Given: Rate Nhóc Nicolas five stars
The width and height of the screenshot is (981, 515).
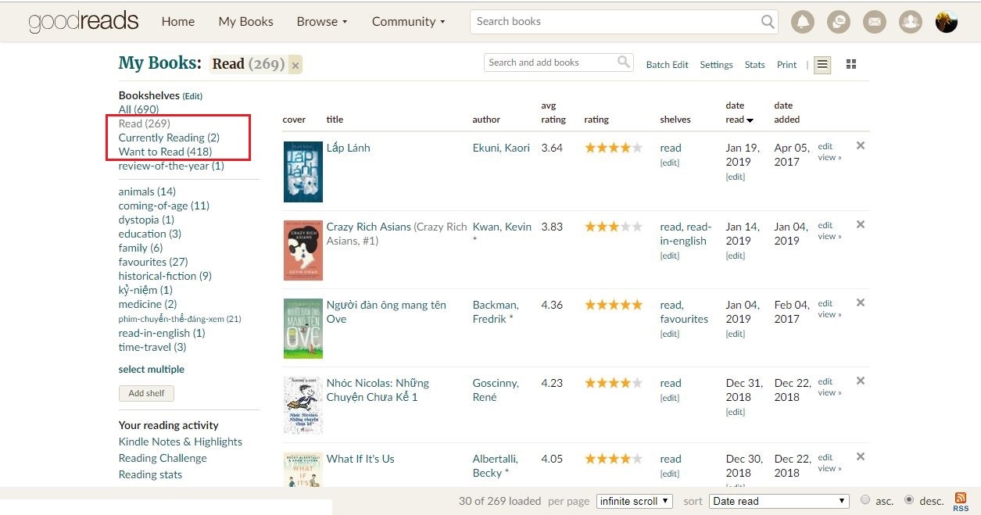Looking at the screenshot, I should click(637, 383).
